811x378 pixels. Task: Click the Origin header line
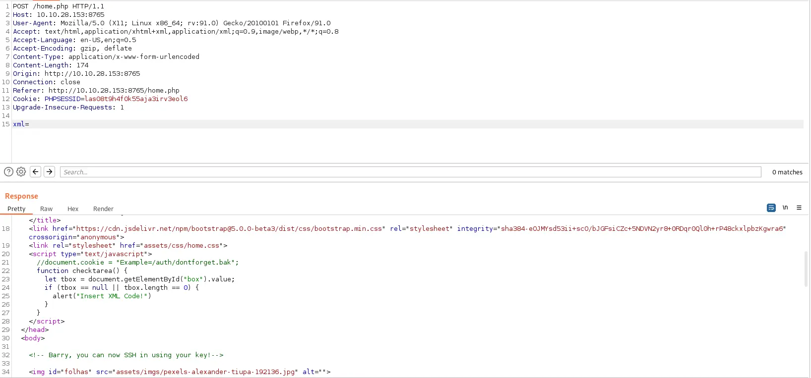(x=76, y=74)
